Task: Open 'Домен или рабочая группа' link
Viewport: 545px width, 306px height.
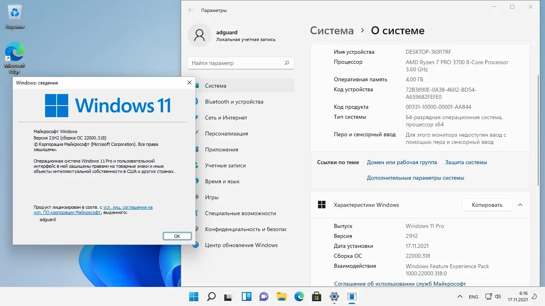Action: (x=402, y=162)
